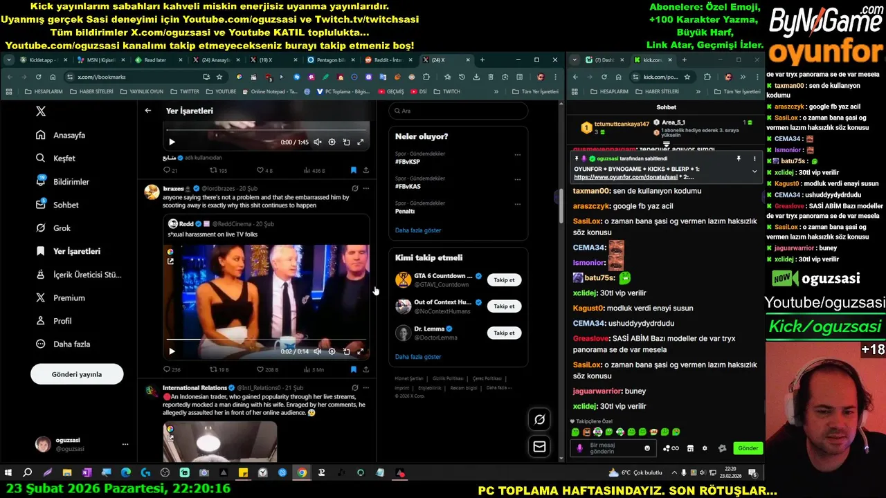Image resolution: width=886 pixels, height=498 pixels.
Task: Click the X logo above the sidebar
Action: [x=41, y=111]
